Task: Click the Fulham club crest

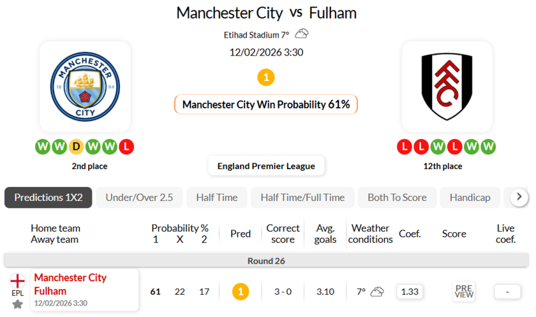Action: [447, 87]
